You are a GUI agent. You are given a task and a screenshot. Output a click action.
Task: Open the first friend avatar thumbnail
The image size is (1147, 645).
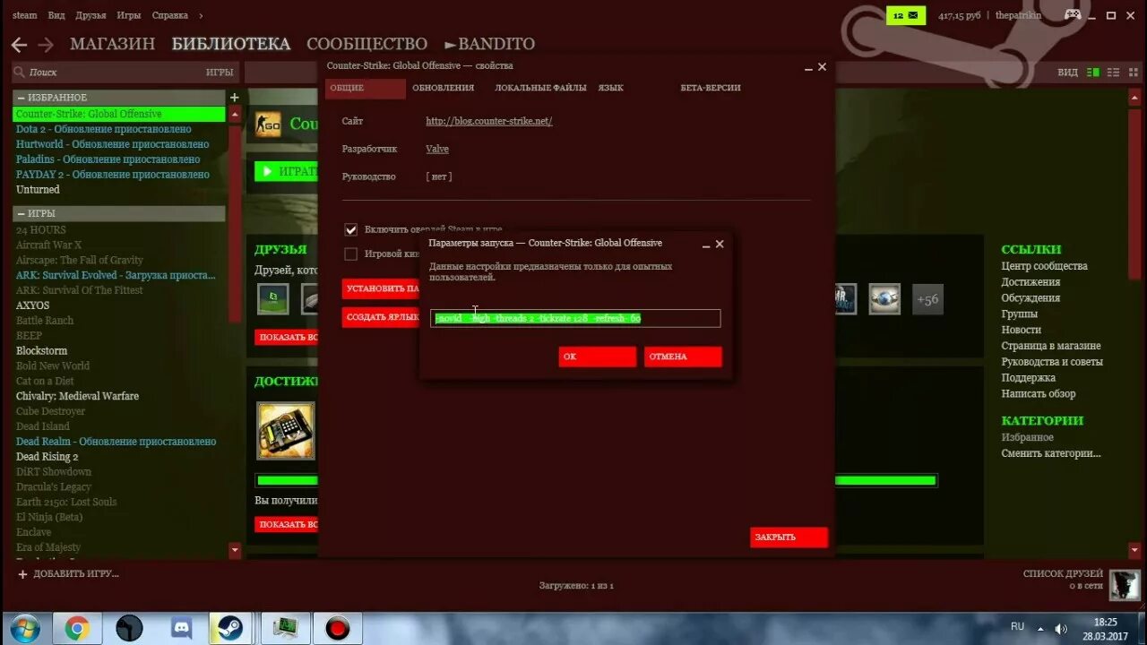pyautogui.click(x=273, y=299)
